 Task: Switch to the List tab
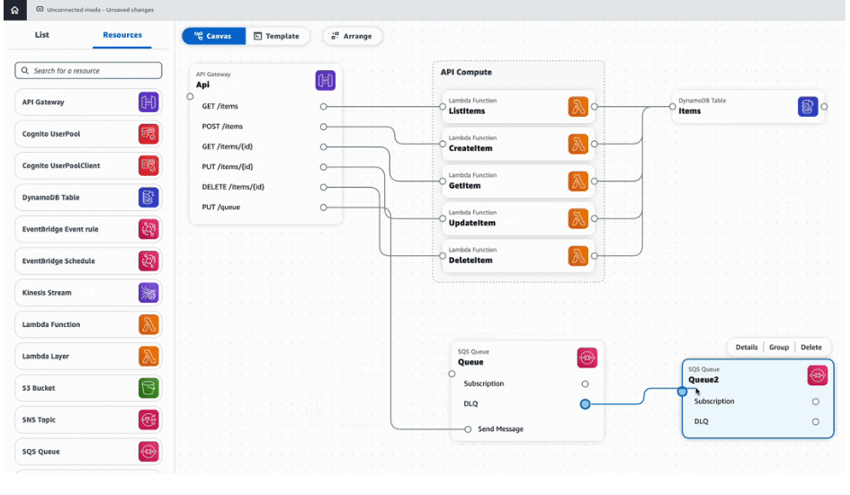coord(42,35)
